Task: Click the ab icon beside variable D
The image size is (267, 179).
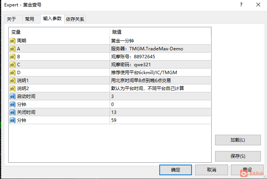Action: coord(13,73)
